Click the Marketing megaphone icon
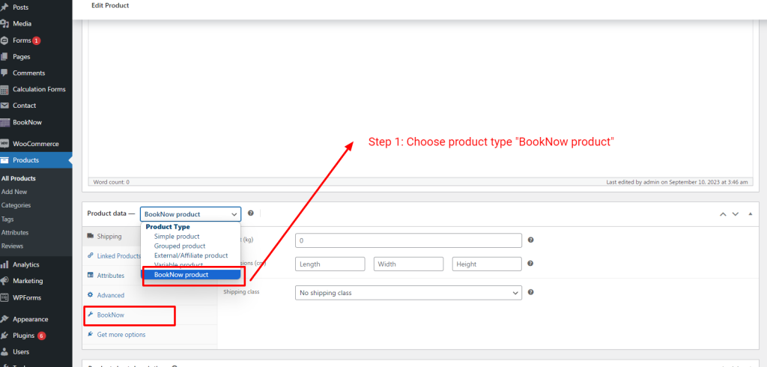The height and width of the screenshot is (367, 767). click(x=4, y=281)
